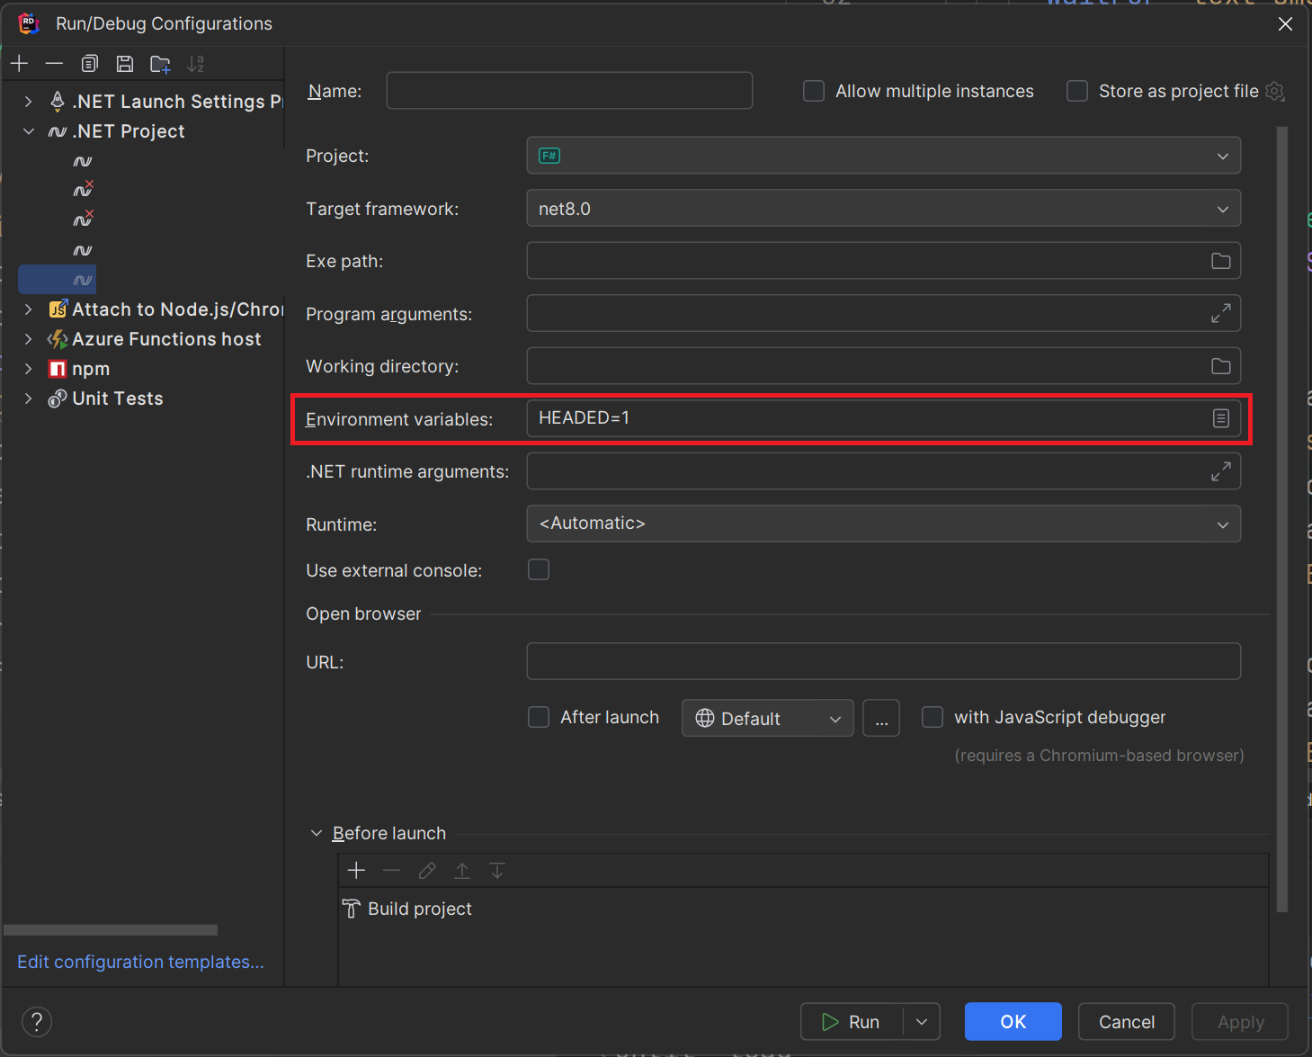1312x1057 pixels.
Task: Browse for the Exe path folder
Action: (1220, 261)
